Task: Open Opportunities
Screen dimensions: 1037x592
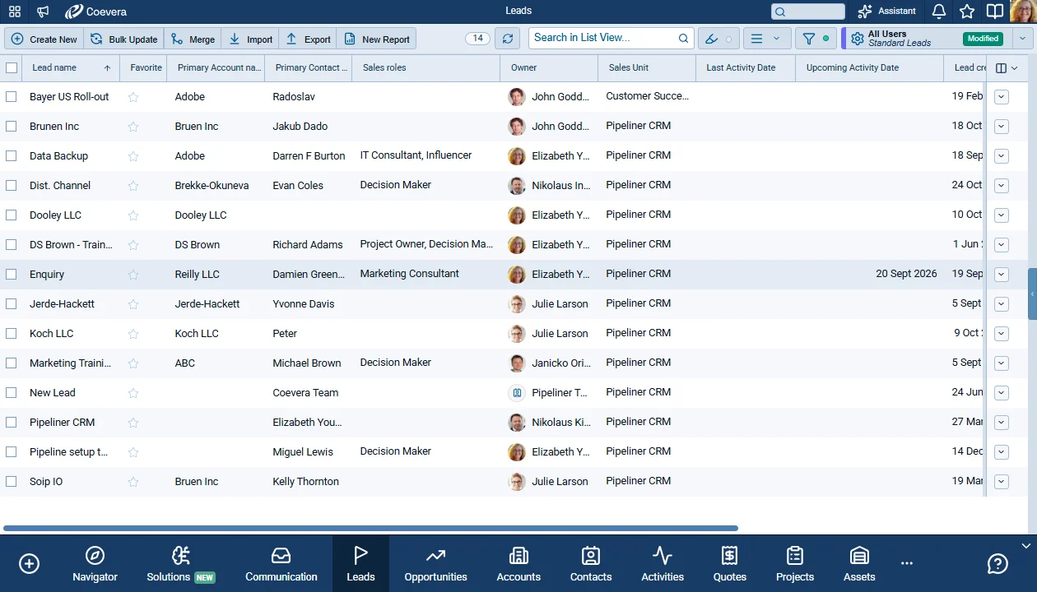Action: (435, 564)
